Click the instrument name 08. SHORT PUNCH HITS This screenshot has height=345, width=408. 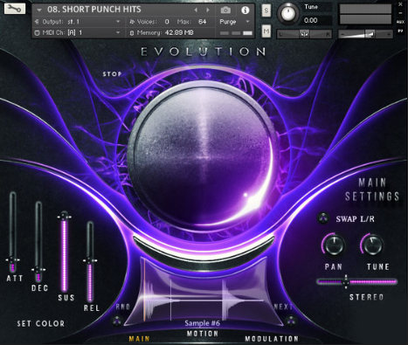pos(94,10)
